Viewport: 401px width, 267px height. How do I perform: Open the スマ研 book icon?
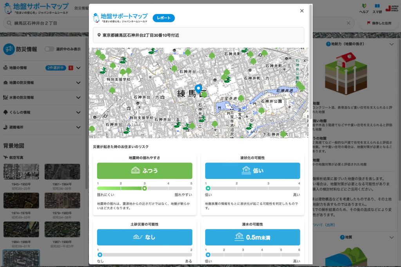[x=377, y=7]
